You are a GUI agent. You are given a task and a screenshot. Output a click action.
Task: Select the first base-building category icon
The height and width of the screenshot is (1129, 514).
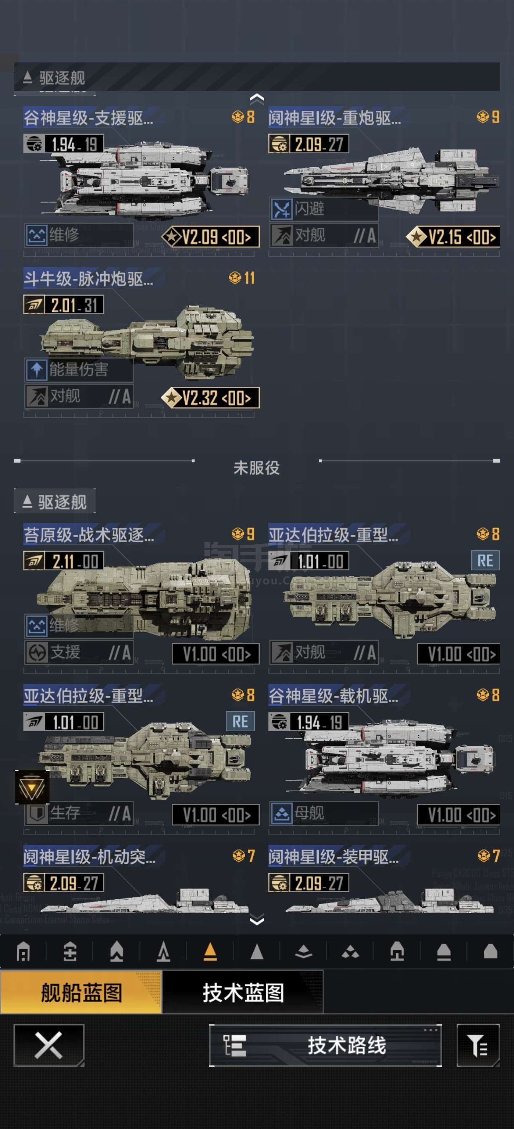pyautogui.click(x=23, y=951)
